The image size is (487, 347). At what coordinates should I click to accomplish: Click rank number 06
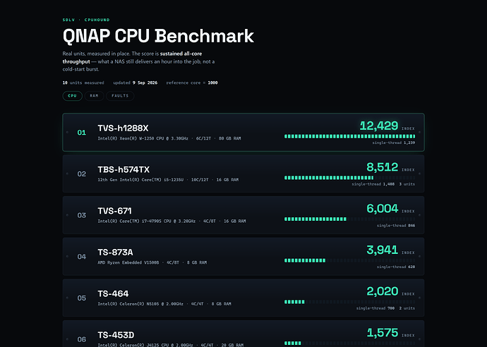82,339
